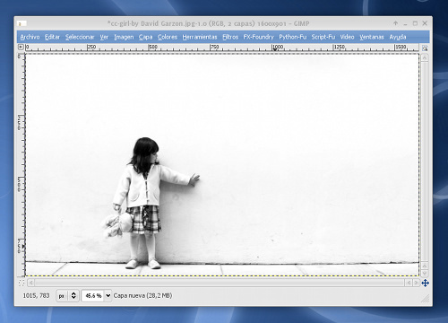Open the Herramientas menu
The image size is (448, 323).
pos(200,37)
